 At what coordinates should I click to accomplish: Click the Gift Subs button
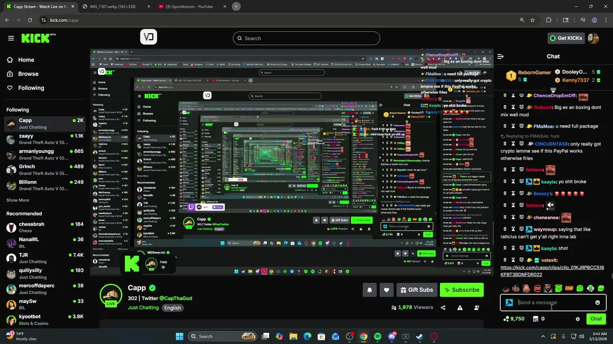416,290
